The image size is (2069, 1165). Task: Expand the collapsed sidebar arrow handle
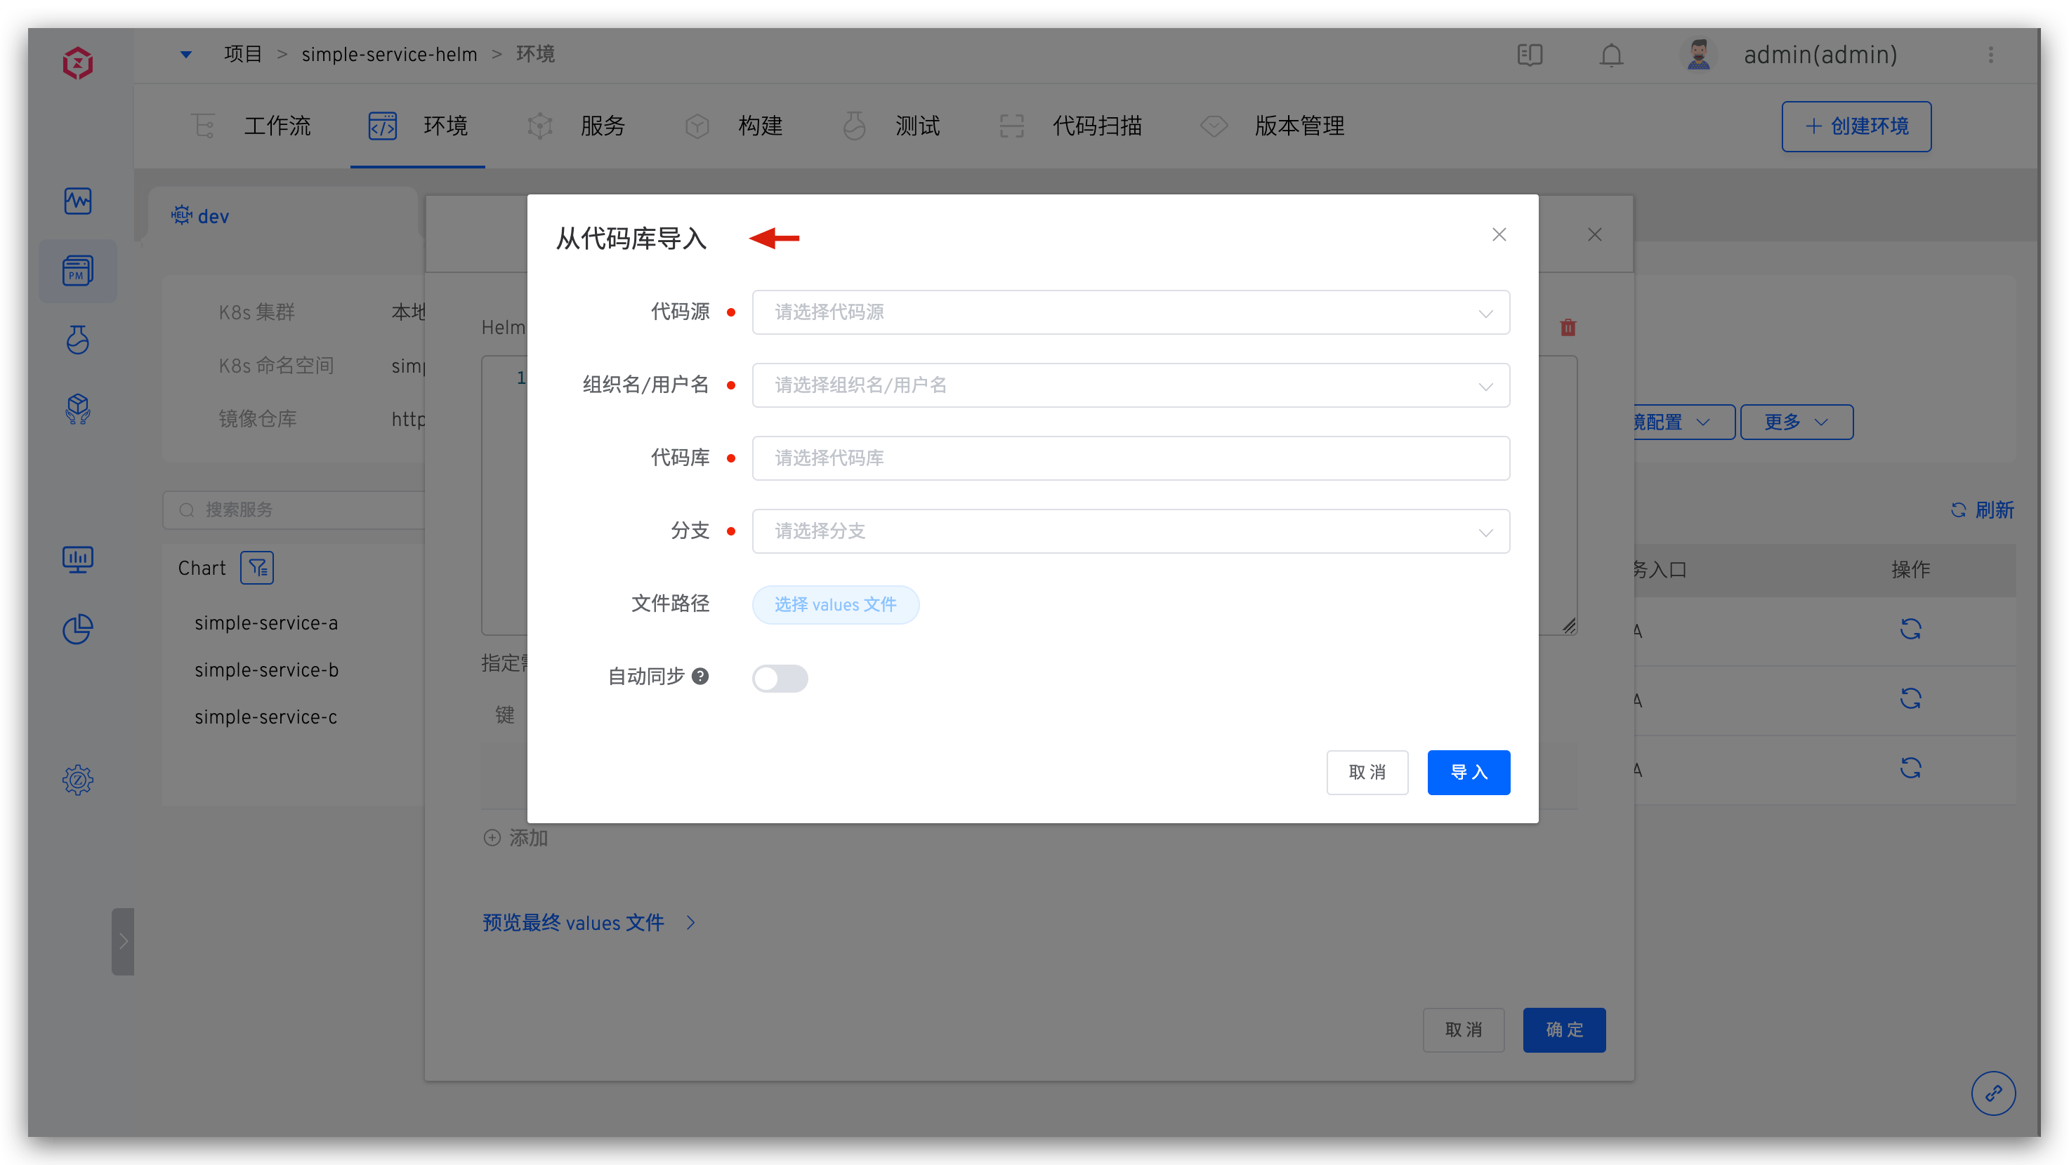(123, 941)
